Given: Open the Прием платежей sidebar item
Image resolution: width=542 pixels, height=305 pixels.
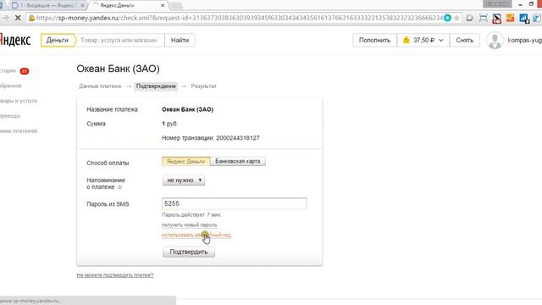Looking at the screenshot, I should click(x=19, y=131).
